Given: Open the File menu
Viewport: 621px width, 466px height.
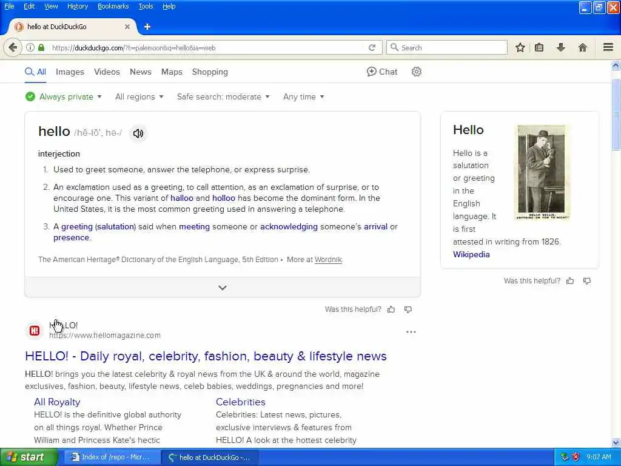Looking at the screenshot, I should [9, 6].
